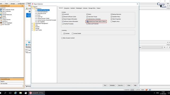170x95 pixels.
Task: Expand the Analysis folder node
Action: pyautogui.click(x=32, y=27)
